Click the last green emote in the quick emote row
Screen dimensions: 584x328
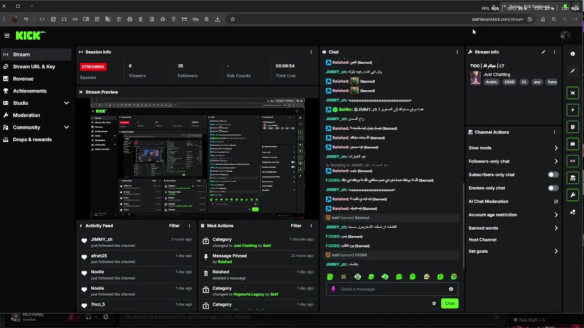coord(454,277)
